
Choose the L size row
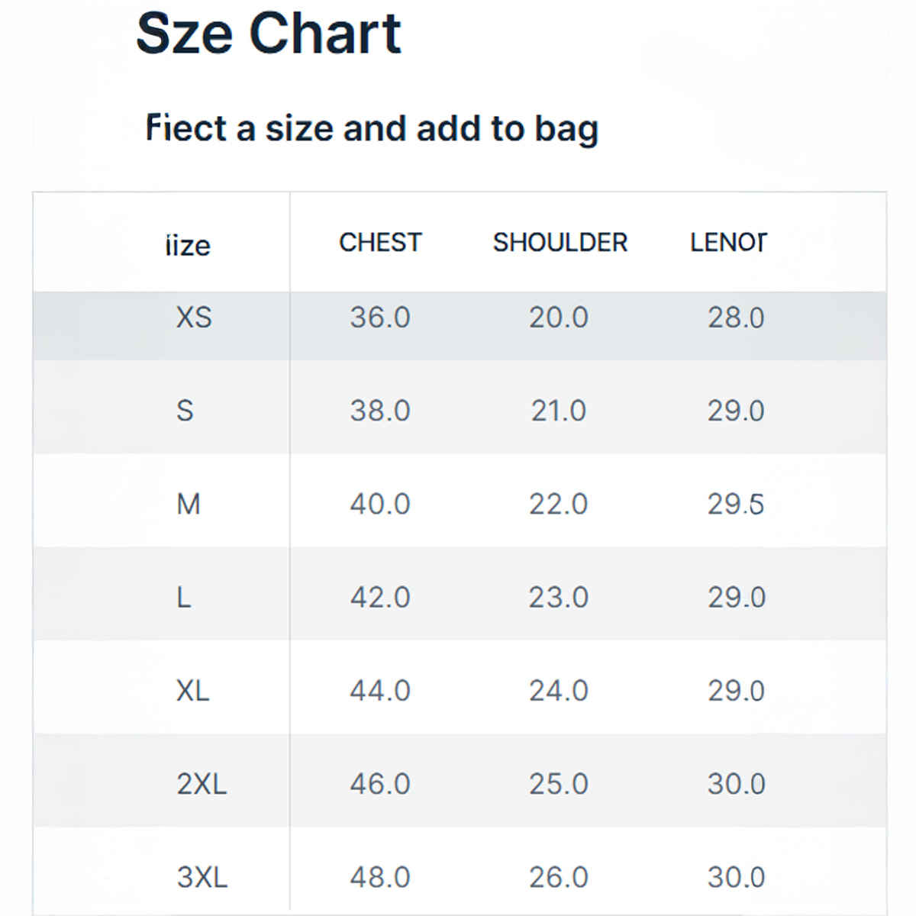tap(184, 597)
